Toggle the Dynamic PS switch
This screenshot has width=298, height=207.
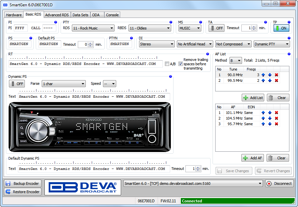[17, 84]
